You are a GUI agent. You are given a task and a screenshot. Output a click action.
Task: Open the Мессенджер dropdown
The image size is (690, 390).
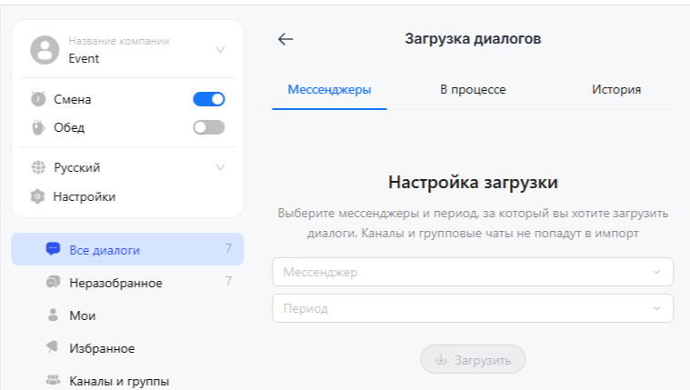pyautogui.click(x=472, y=272)
